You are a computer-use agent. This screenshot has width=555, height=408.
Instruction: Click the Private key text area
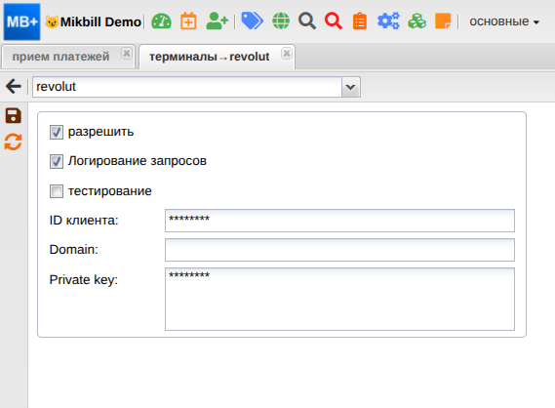[339, 300]
